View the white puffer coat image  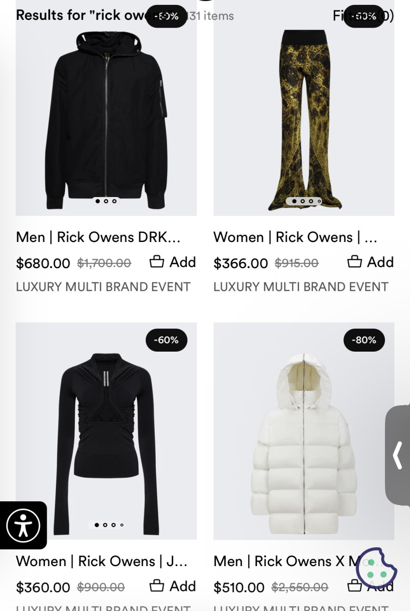tap(304, 431)
